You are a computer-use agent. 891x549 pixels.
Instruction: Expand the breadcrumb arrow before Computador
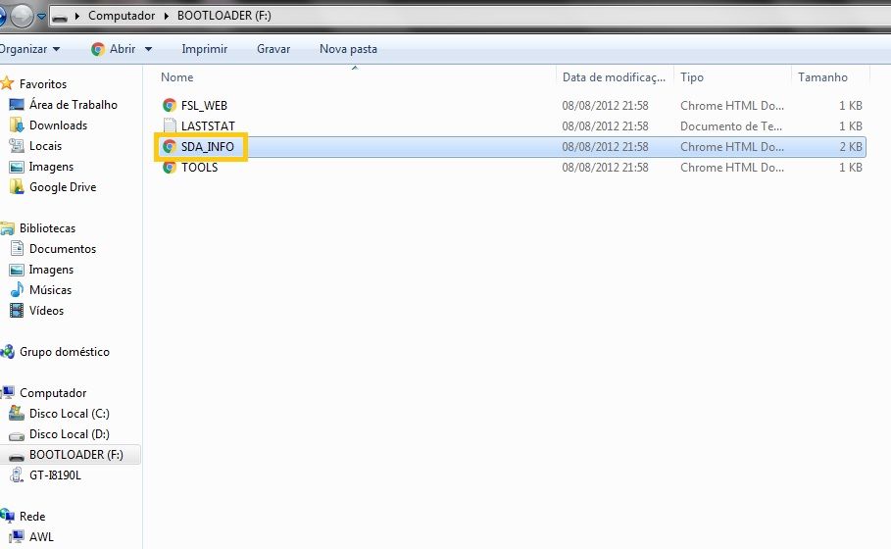point(76,16)
